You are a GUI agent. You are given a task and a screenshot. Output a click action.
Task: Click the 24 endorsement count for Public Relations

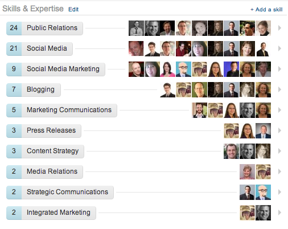(x=14, y=28)
